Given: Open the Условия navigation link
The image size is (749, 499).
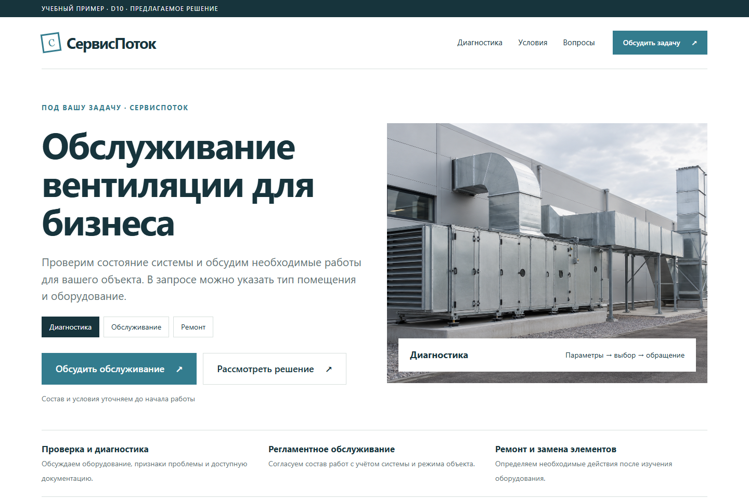Looking at the screenshot, I should pos(533,43).
